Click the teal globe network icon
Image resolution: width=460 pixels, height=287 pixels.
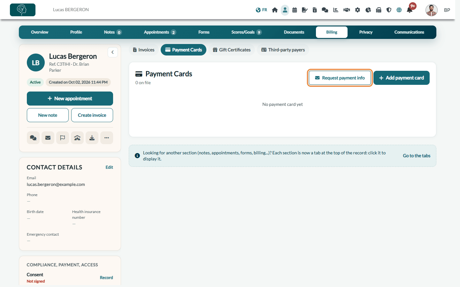point(399,10)
